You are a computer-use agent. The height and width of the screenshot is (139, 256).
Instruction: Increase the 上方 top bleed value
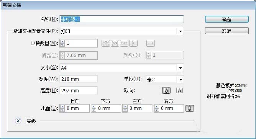pos(62,107)
